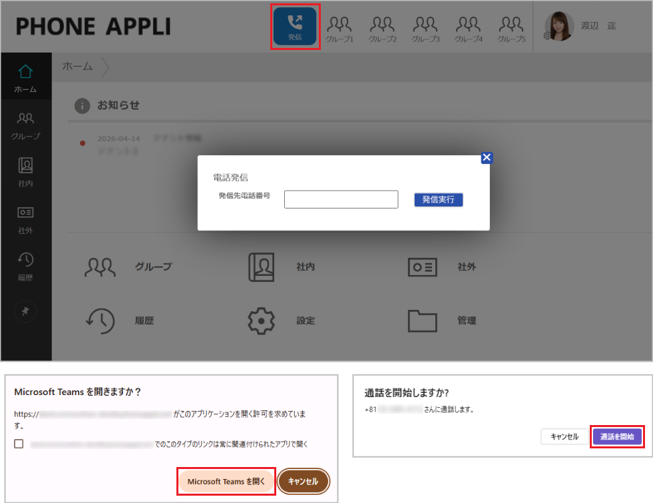Open user settings gear beside profile photo
Viewport: 653px width, 503px height.
pyautogui.click(x=546, y=36)
